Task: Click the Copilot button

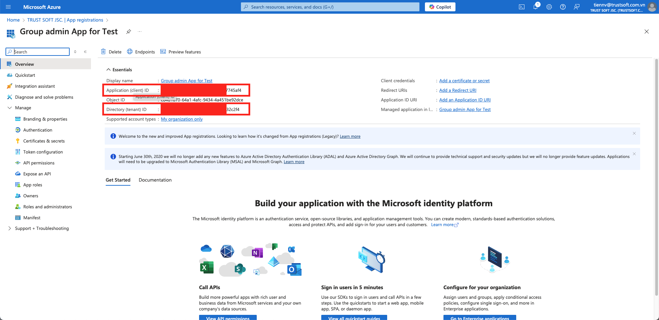Action: (x=440, y=7)
